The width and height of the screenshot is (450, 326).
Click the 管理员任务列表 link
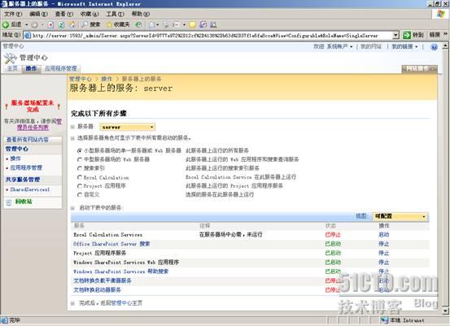click(x=33, y=128)
